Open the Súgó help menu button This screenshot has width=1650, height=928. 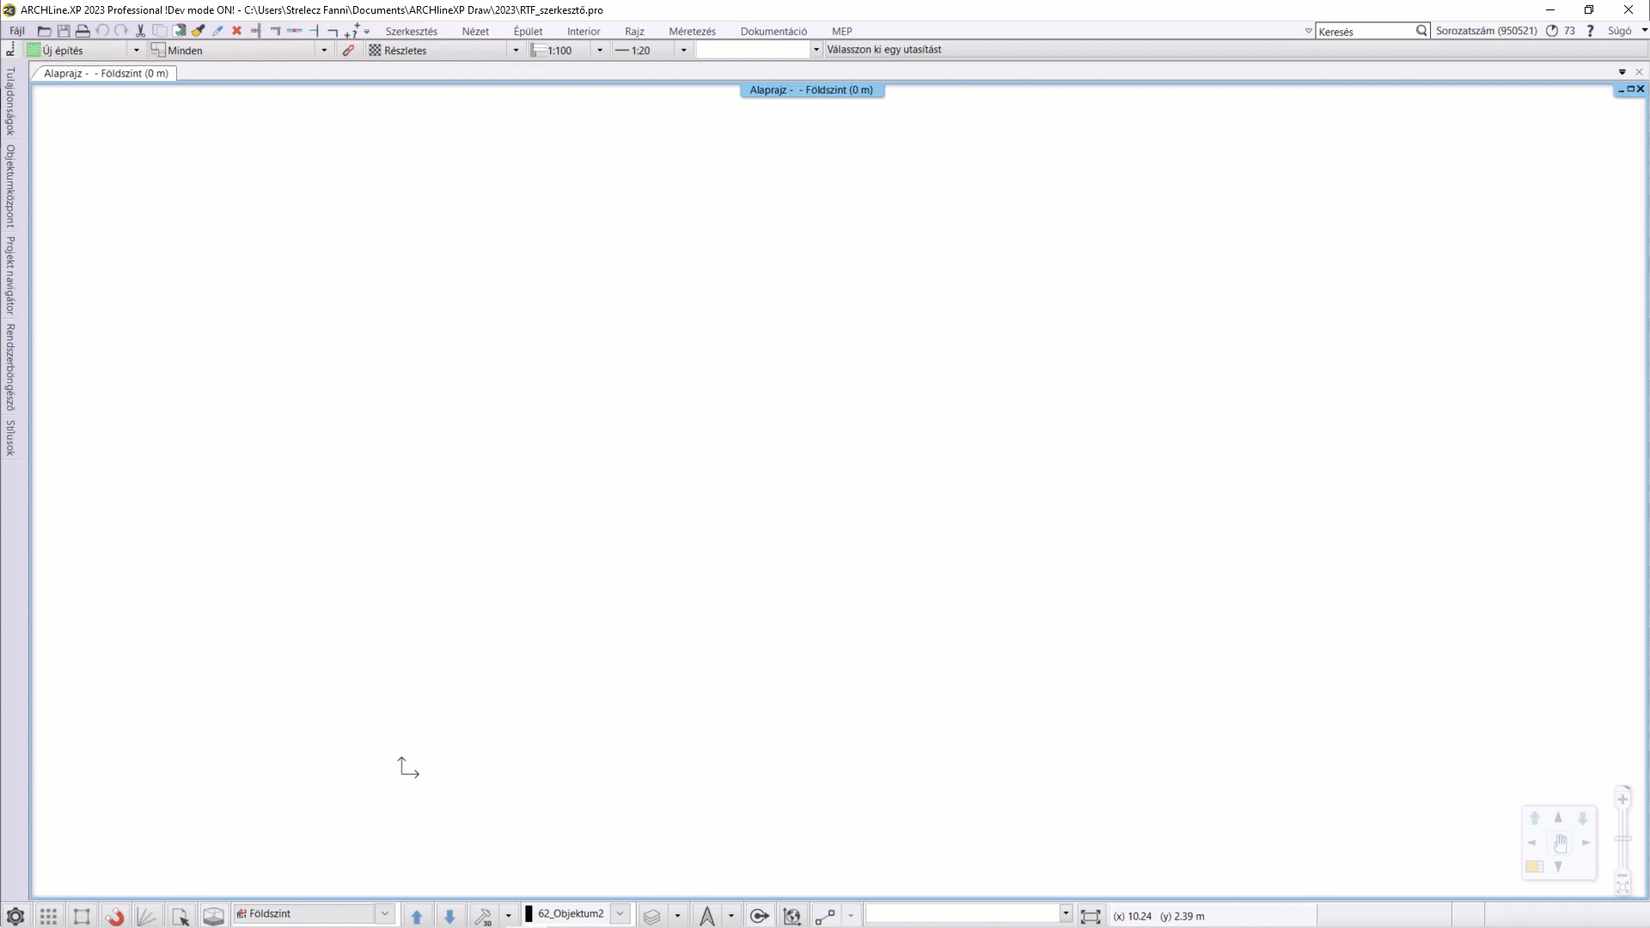point(1619,31)
